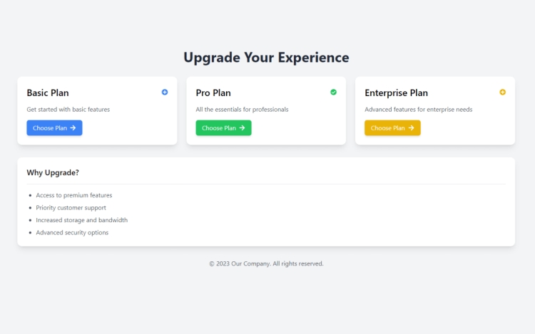Select 'Increased storage and bandwidth' list item

pos(82,220)
